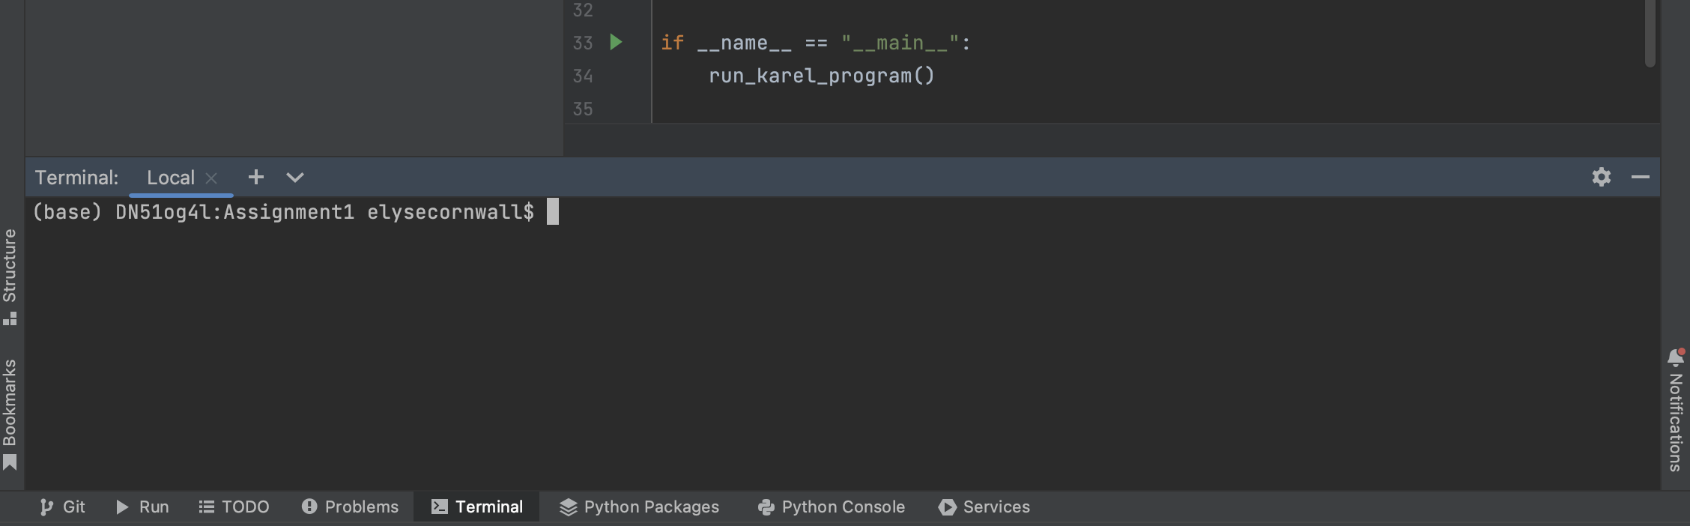Run the script from the line 33 gutter arrow

point(616,42)
